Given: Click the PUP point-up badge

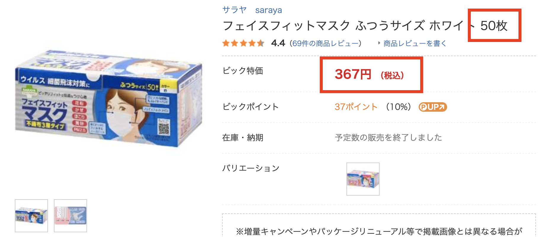Looking at the screenshot, I should [432, 107].
